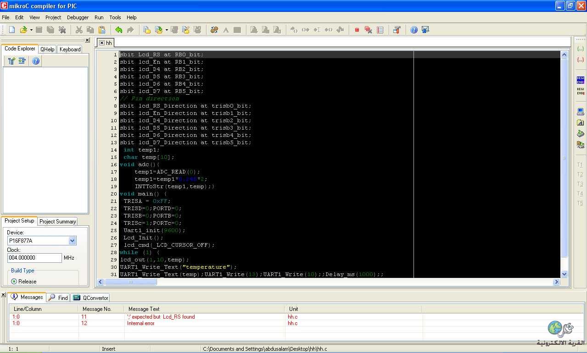587x353 pixels.
Task: Click the folder with letter A icon
Action: tap(581, 123)
